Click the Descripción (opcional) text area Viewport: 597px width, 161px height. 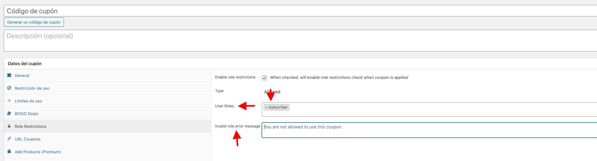[300, 41]
